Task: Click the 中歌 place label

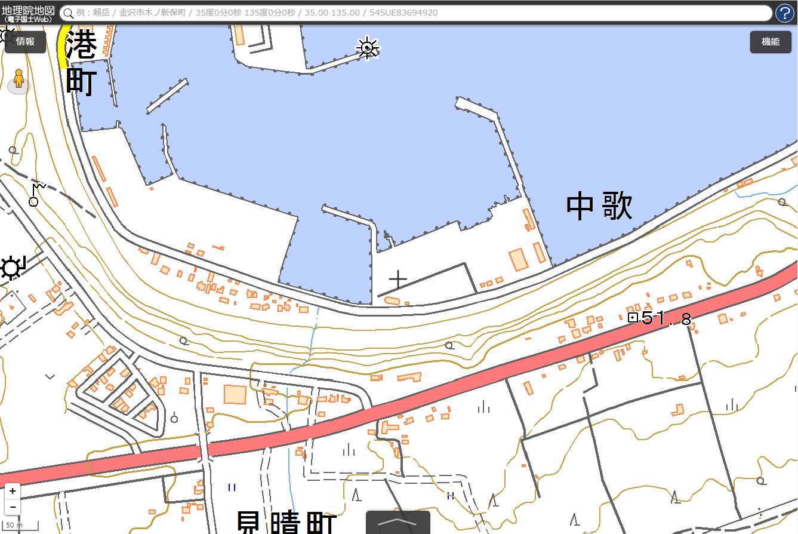Action: (599, 207)
